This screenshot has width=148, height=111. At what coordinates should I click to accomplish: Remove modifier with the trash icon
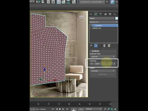[x=104, y=46]
